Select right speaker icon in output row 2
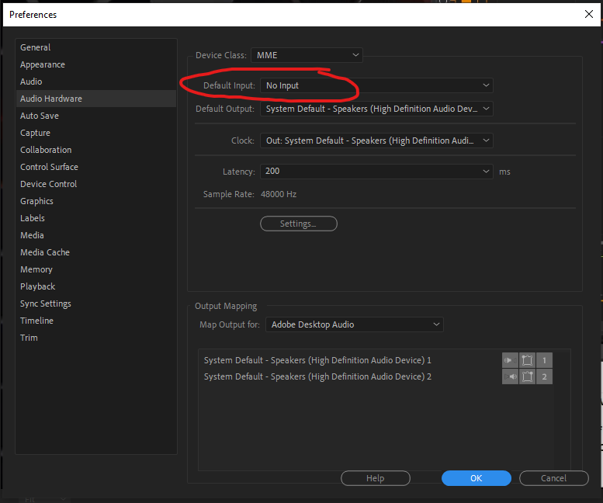The width and height of the screenshot is (603, 503). click(x=510, y=376)
